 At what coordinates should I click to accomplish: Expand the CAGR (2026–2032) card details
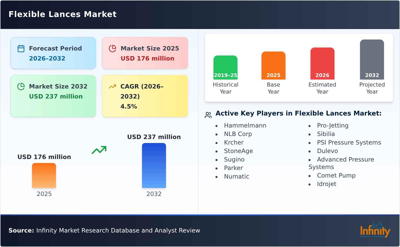(x=144, y=96)
